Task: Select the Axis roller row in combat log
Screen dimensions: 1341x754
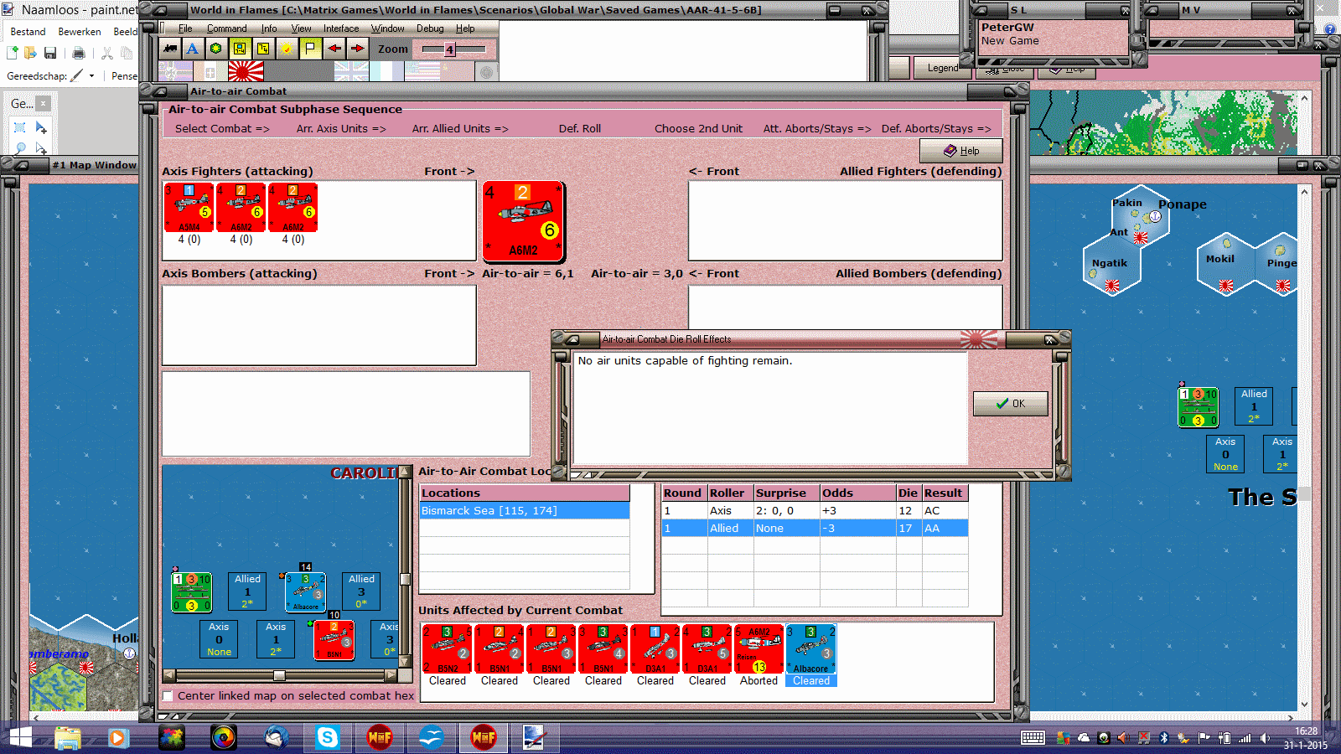Action: click(815, 510)
